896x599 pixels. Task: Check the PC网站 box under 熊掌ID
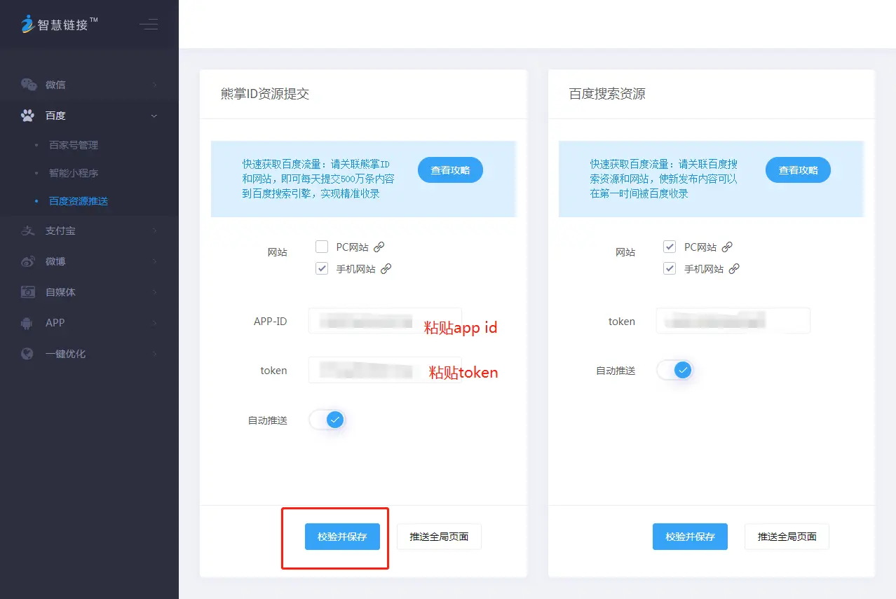point(322,247)
